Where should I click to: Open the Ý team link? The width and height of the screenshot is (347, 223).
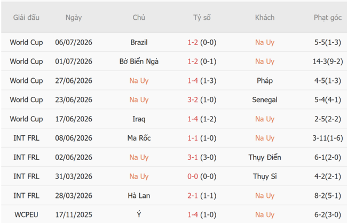pos(139,214)
